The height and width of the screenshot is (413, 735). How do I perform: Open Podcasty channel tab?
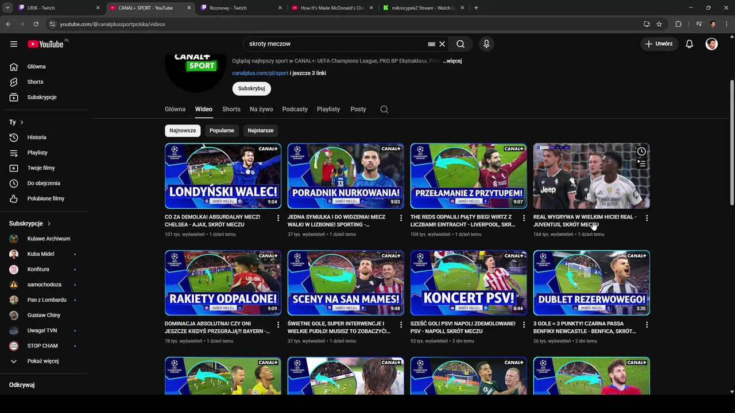(x=295, y=110)
